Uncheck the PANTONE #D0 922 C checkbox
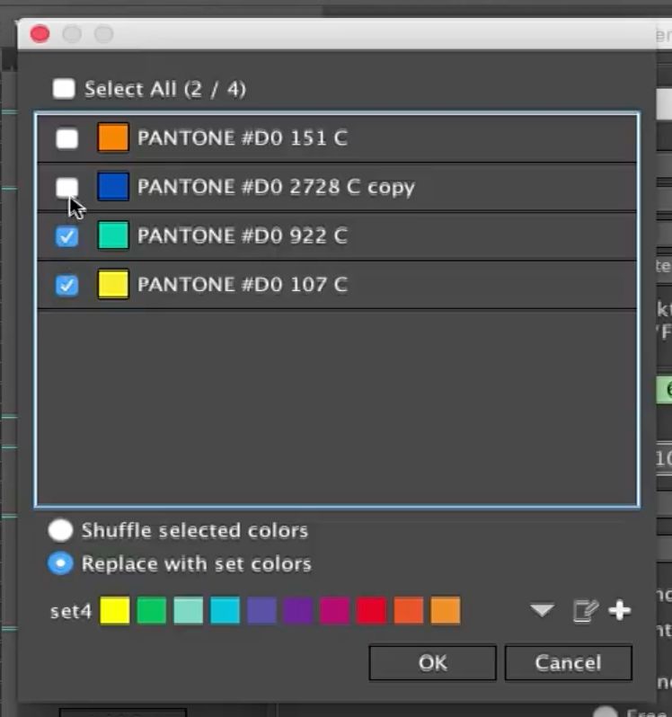 click(67, 236)
